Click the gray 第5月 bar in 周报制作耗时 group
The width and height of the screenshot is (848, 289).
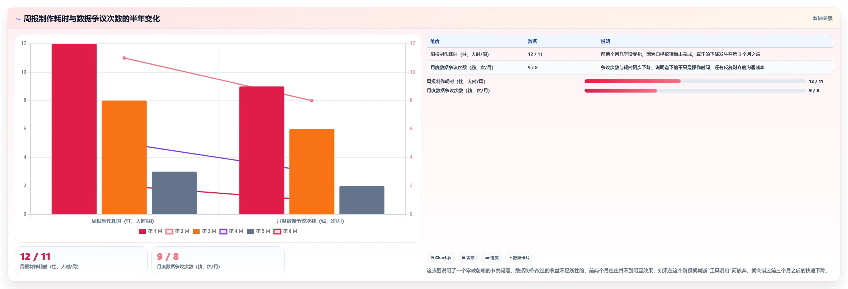point(174,193)
